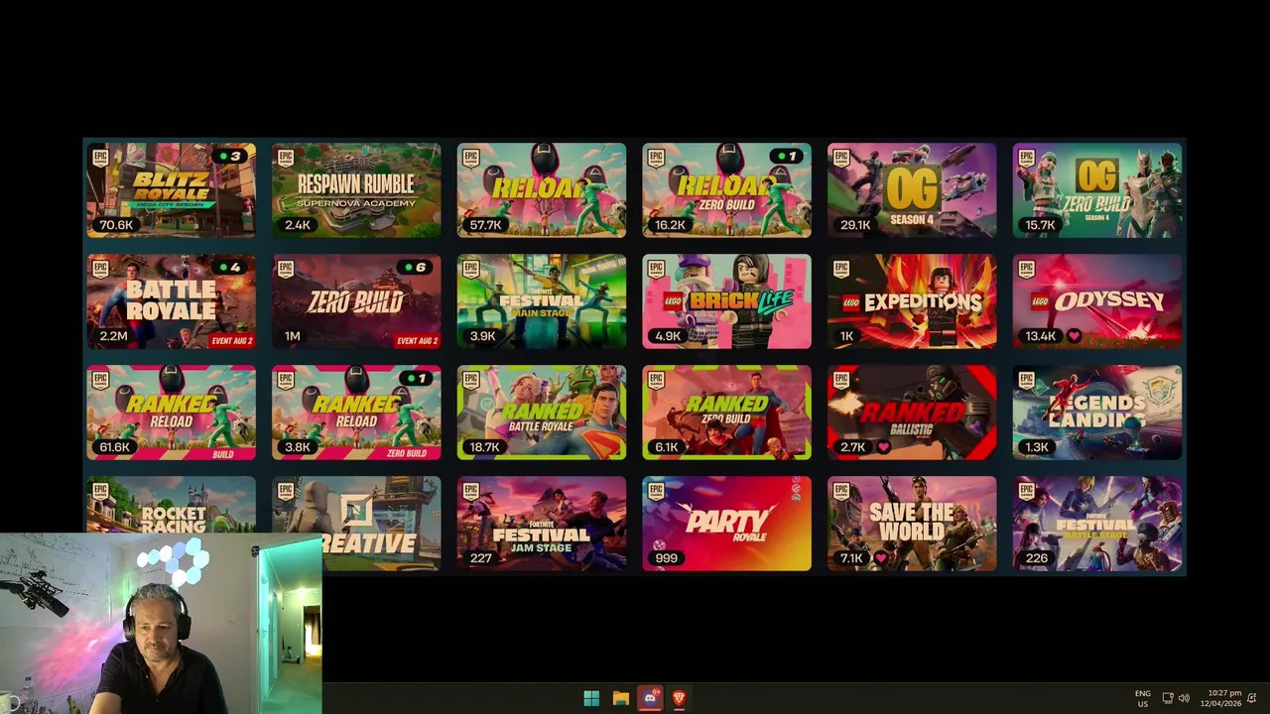
Task: Open the OG Season 4 tile
Action: click(912, 190)
